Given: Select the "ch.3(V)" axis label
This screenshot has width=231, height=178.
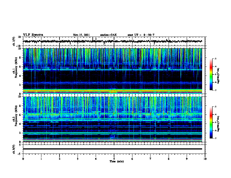Looking at the screenshot, I should (14, 149).
